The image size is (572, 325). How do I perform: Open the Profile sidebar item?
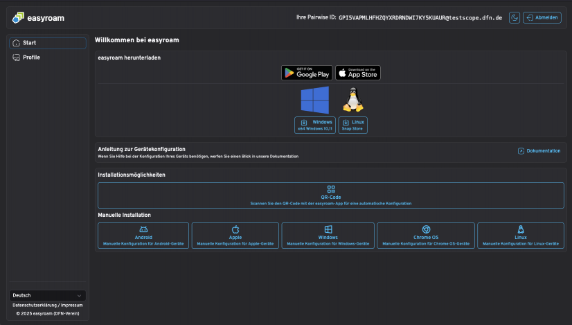(x=47, y=58)
